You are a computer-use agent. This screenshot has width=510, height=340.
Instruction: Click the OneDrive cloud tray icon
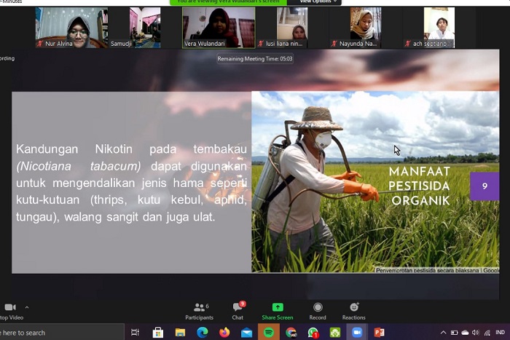pyautogui.click(x=465, y=333)
